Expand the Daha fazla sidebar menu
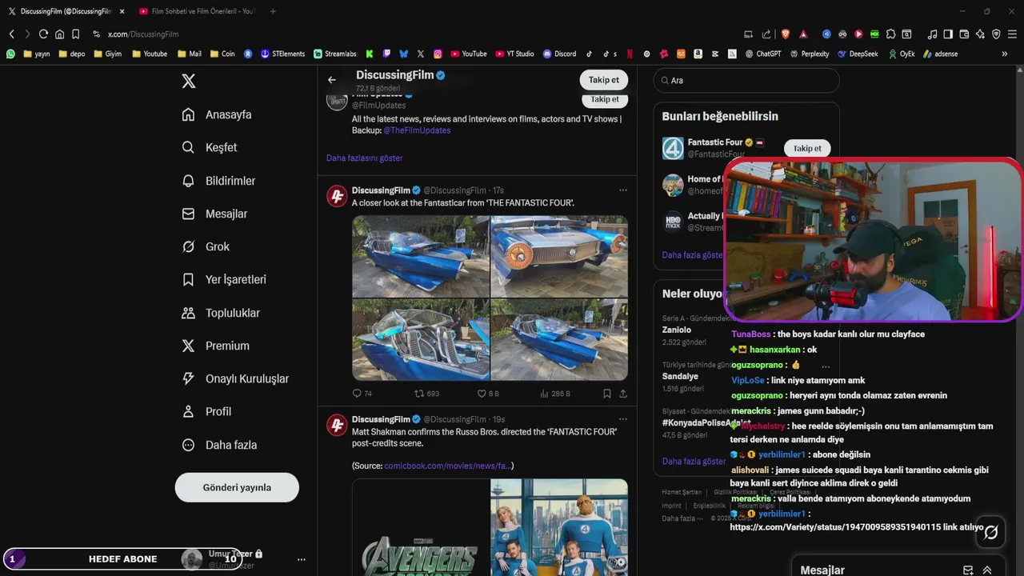 219,445
